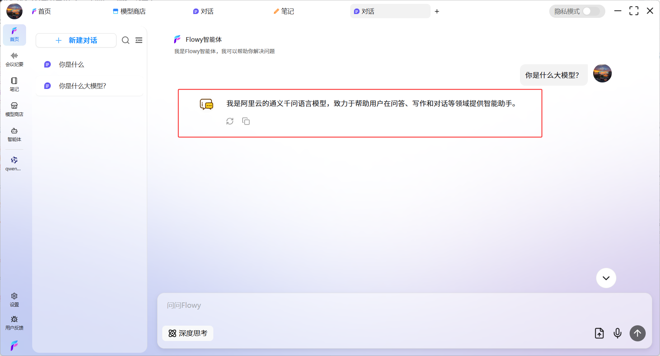Send the message with the arrow button
Image resolution: width=660 pixels, height=356 pixels.
tap(637, 333)
